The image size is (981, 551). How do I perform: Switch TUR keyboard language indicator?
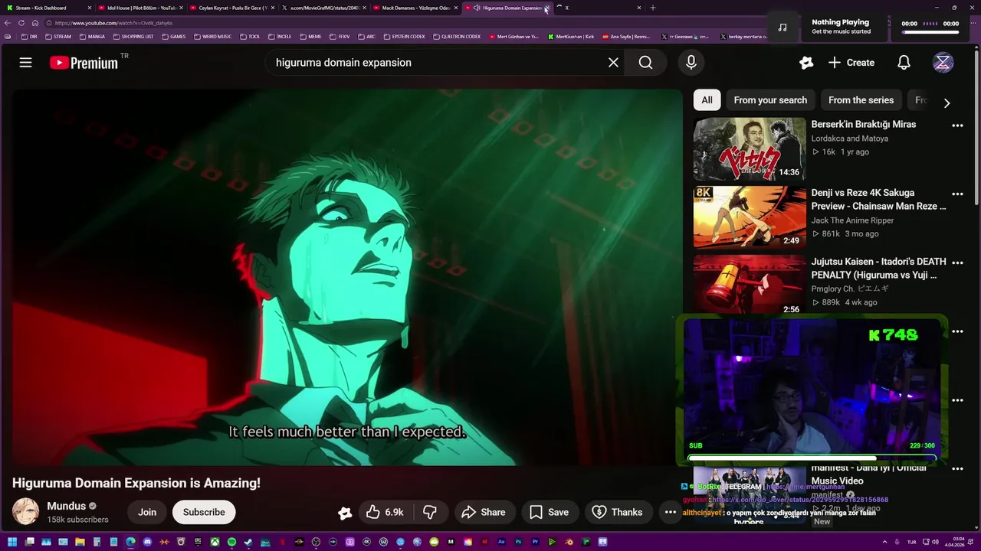(911, 543)
